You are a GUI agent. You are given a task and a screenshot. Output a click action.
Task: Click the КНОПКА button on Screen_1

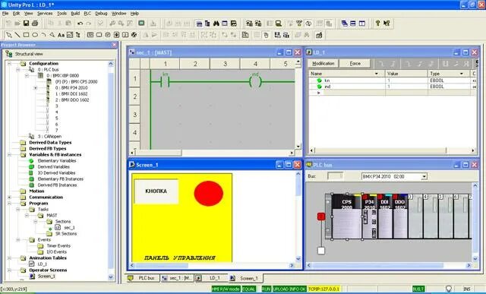pyautogui.click(x=156, y=191)
